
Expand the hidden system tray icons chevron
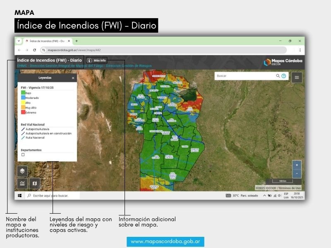point(264,196)
